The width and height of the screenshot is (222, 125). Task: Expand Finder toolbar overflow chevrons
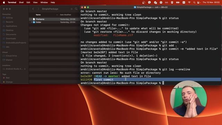(71, 9)
